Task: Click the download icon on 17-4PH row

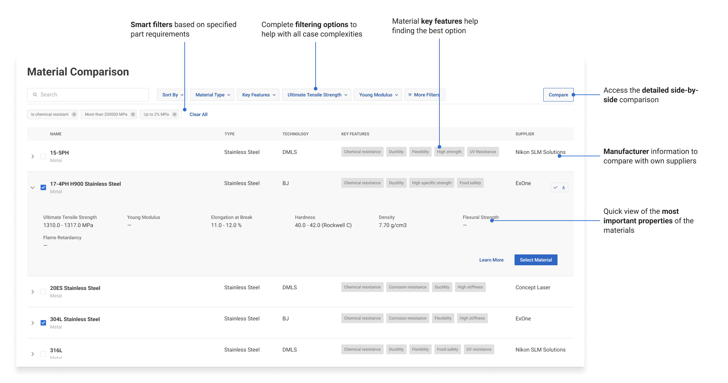Action: coord(564,187)
